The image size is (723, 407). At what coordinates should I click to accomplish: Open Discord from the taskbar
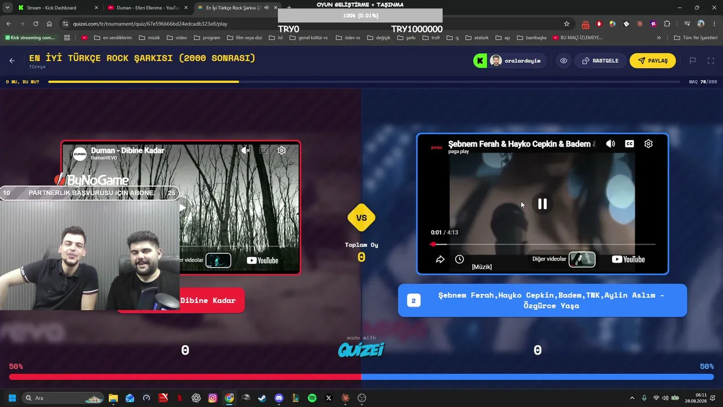[278, 398]
